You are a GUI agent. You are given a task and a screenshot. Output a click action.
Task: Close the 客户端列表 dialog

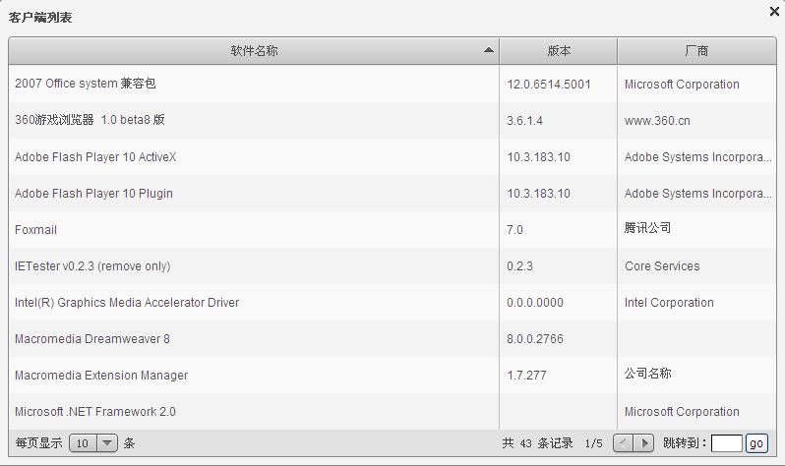(x=774, y=11)
